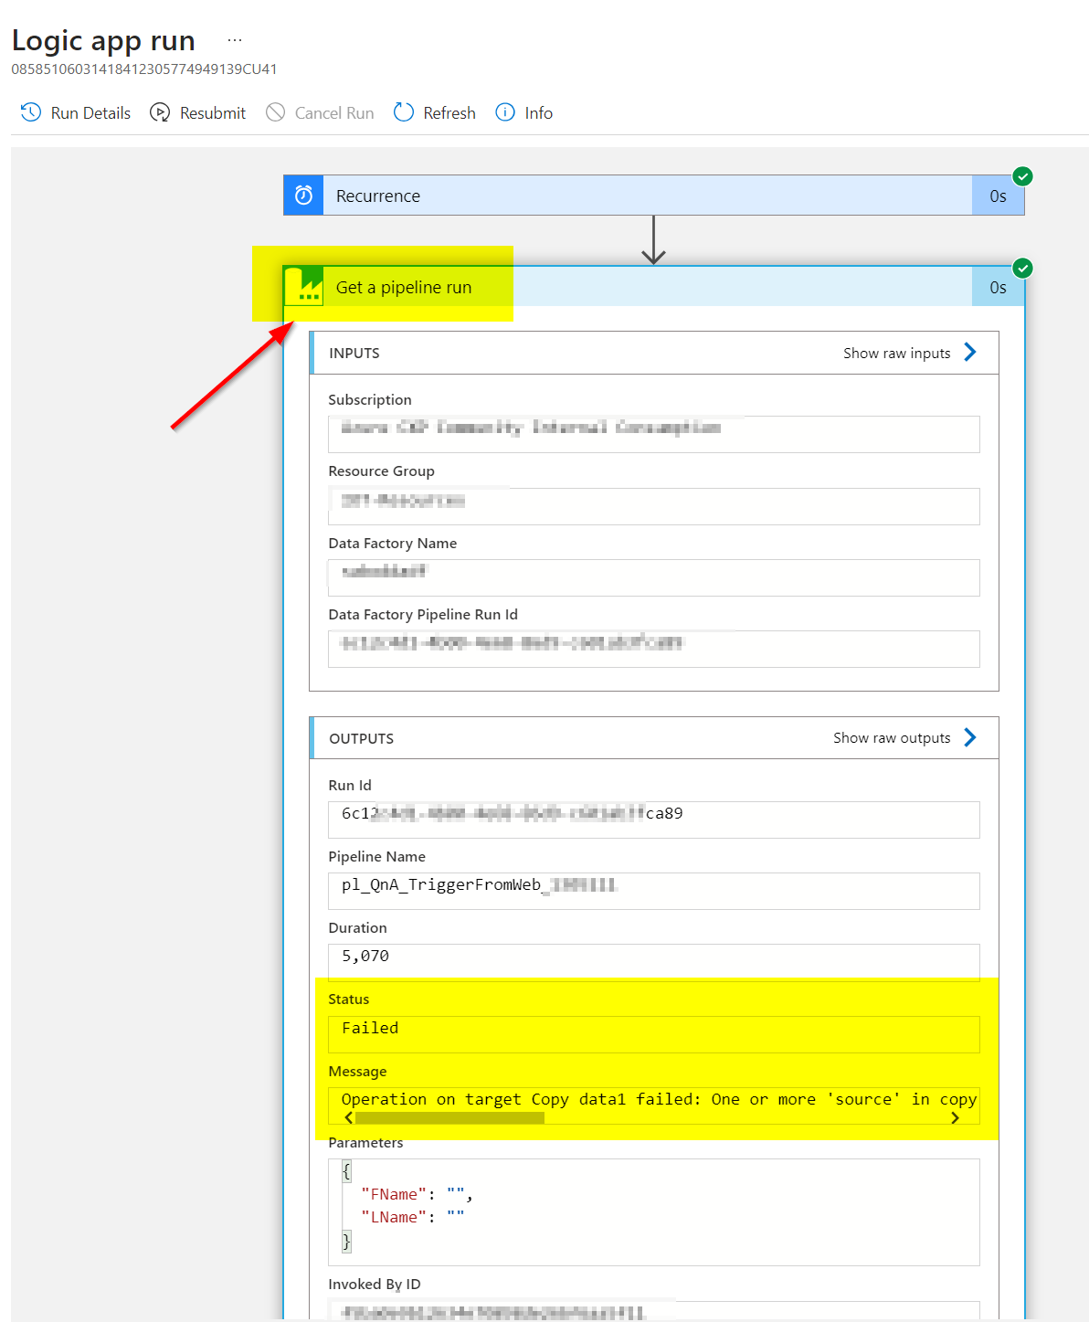The image size is (1089, 1322).
Task: Open Show raw inputs
Action: (x=896, y=353)
